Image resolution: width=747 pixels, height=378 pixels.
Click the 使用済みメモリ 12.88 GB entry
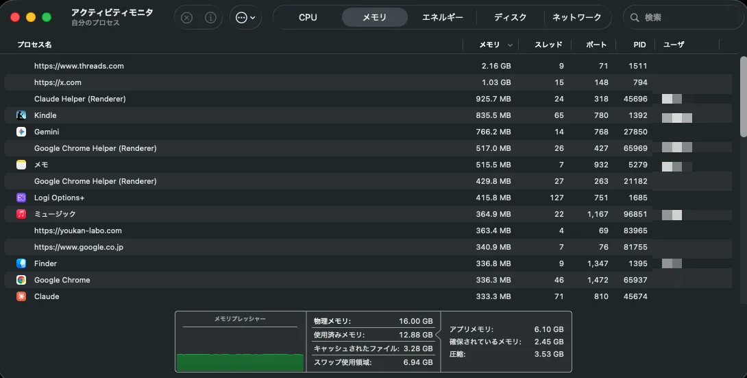coord(373,335)
